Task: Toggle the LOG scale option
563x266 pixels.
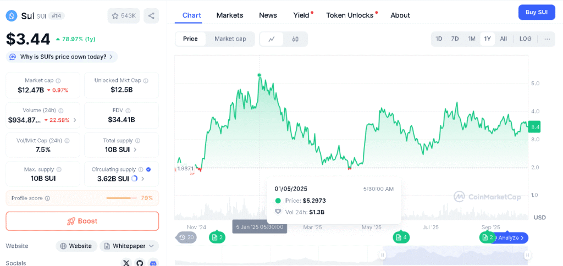Action: 525,39
